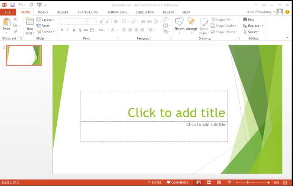
Task: Decrease list indent level icon
Action: point(143,22)
